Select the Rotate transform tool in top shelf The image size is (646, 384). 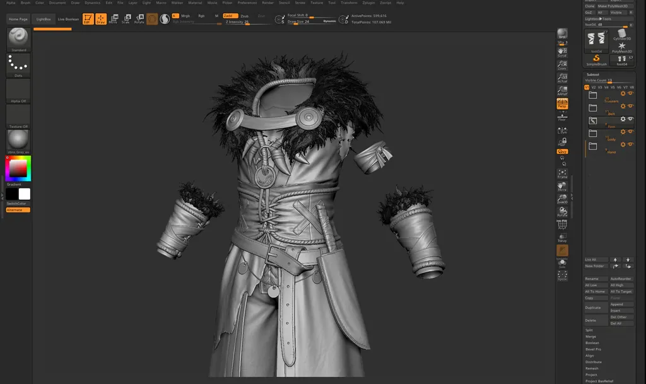coord(139,19)
